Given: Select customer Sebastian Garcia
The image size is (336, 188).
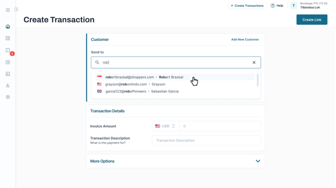Looking at the screenshot, I should [x=175, y=91].
